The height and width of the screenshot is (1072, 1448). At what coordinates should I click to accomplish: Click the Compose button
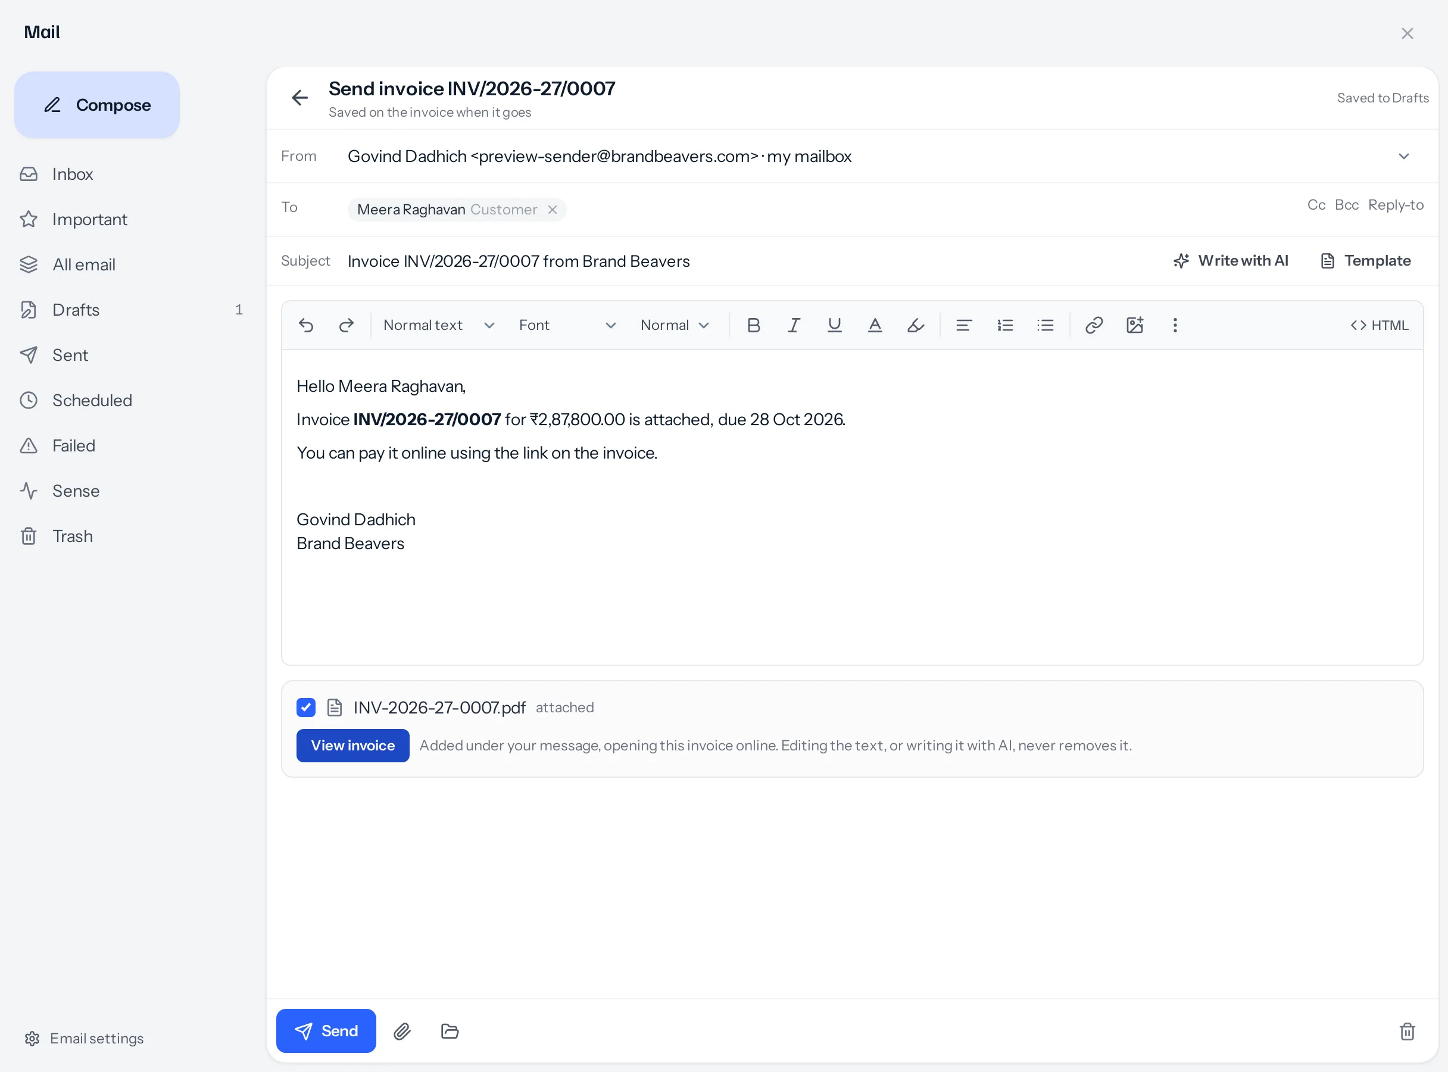coord(96,105)
